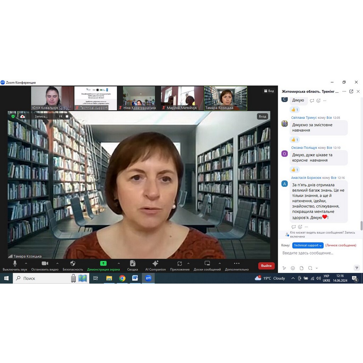The width and height of the screenshot is (363, 363).
Task: Expand the video options arrow beside camera
Action: click(57, 263)
